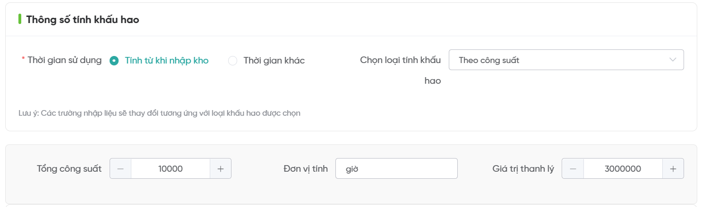The width and height of the screenshot is (702, 207).
Task: Click the Giá trị thanh lý value 3000000
Action: coord(623,169)
